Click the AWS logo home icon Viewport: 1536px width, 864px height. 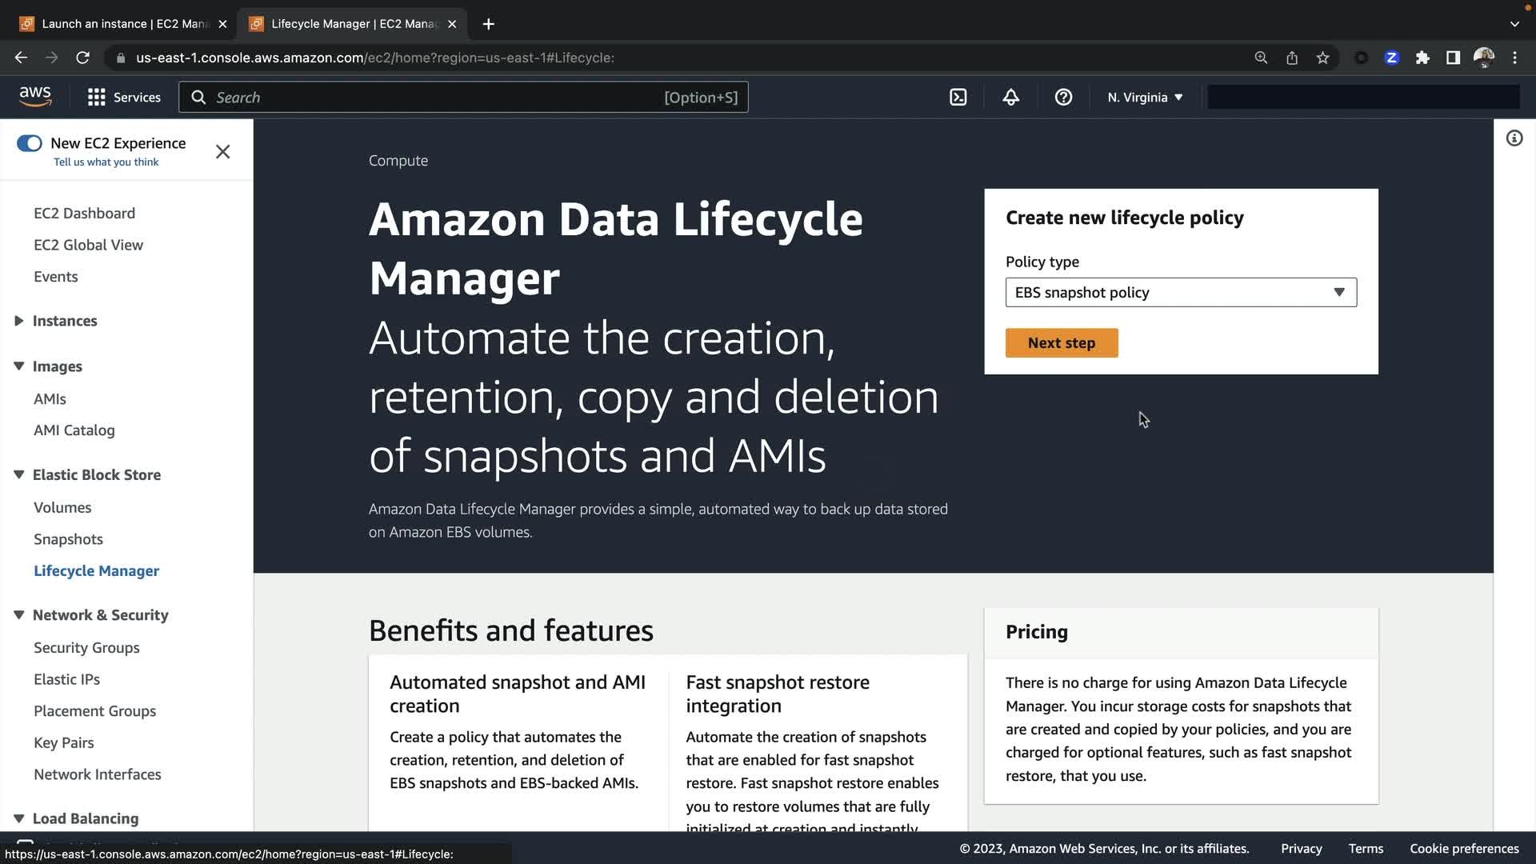35,96
